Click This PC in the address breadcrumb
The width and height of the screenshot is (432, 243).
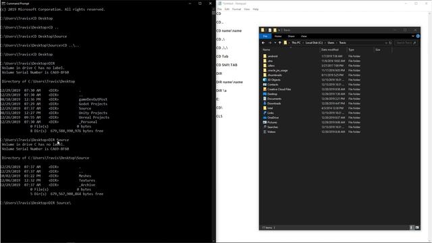[x=296, y=43]
